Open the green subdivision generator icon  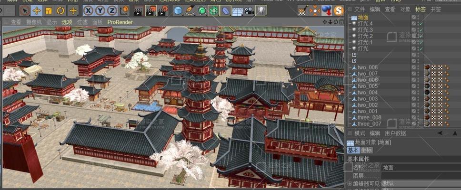[202, 11]
